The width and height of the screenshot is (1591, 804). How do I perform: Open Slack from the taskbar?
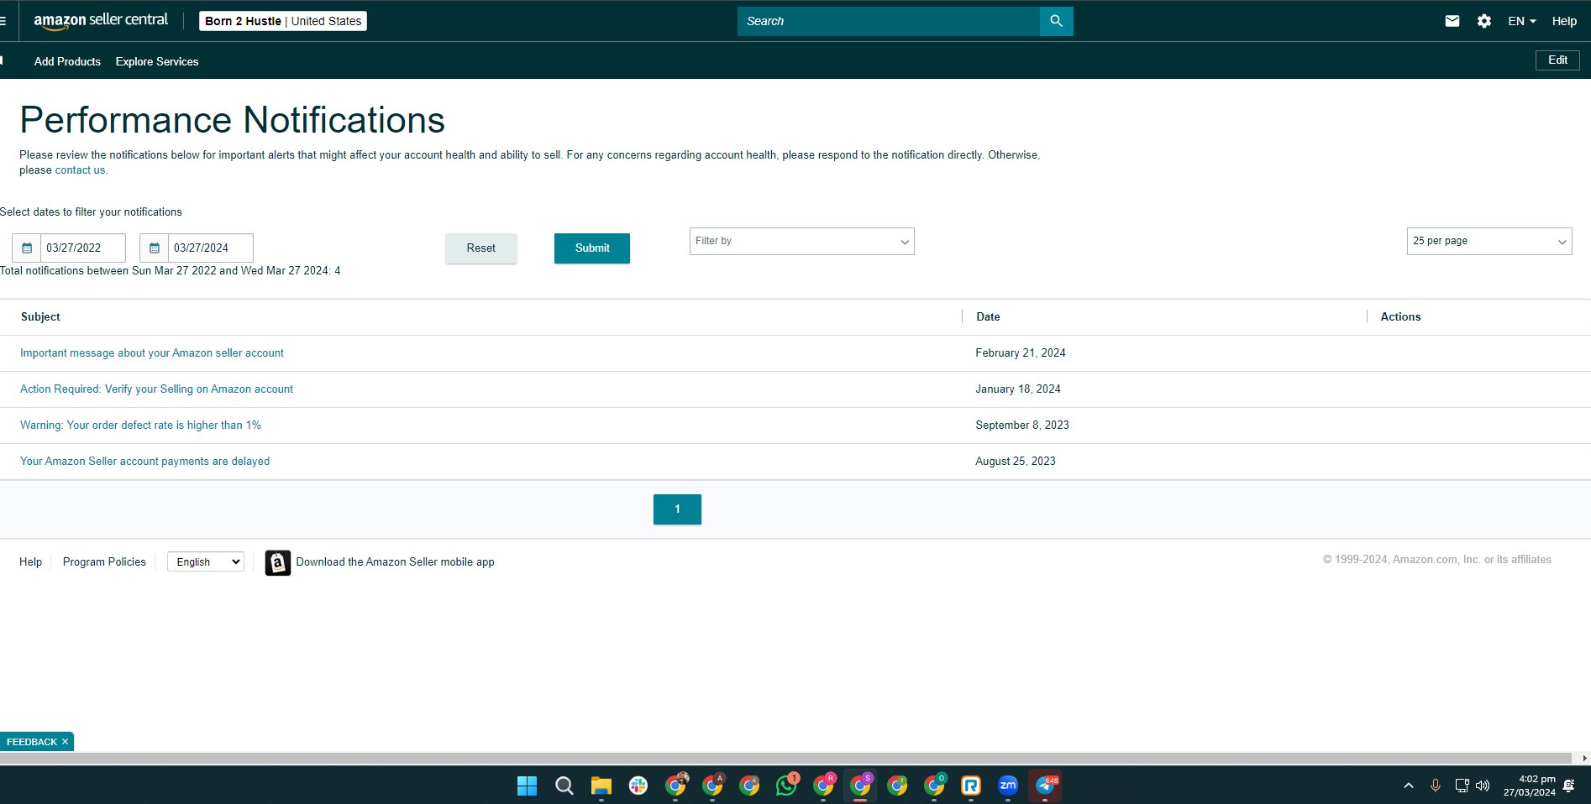tap(638, 786)
